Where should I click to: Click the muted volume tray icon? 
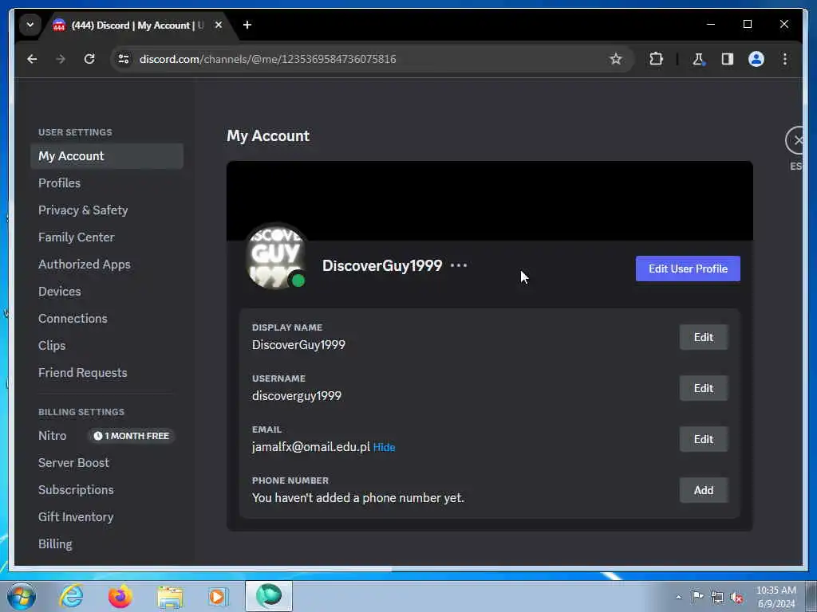point(736,598)
